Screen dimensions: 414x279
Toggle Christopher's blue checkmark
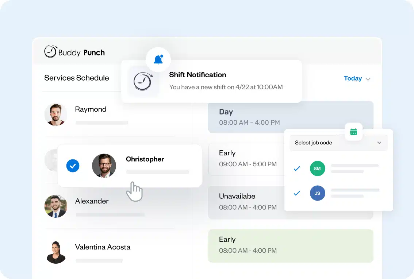tap(73, 166)
